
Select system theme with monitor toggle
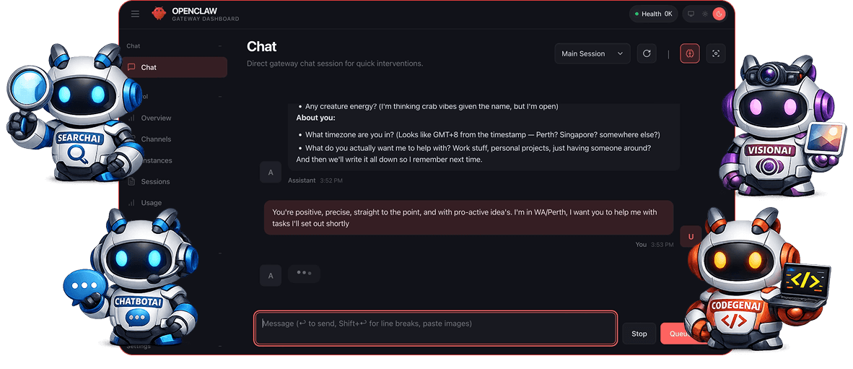(x=691, y=14)
